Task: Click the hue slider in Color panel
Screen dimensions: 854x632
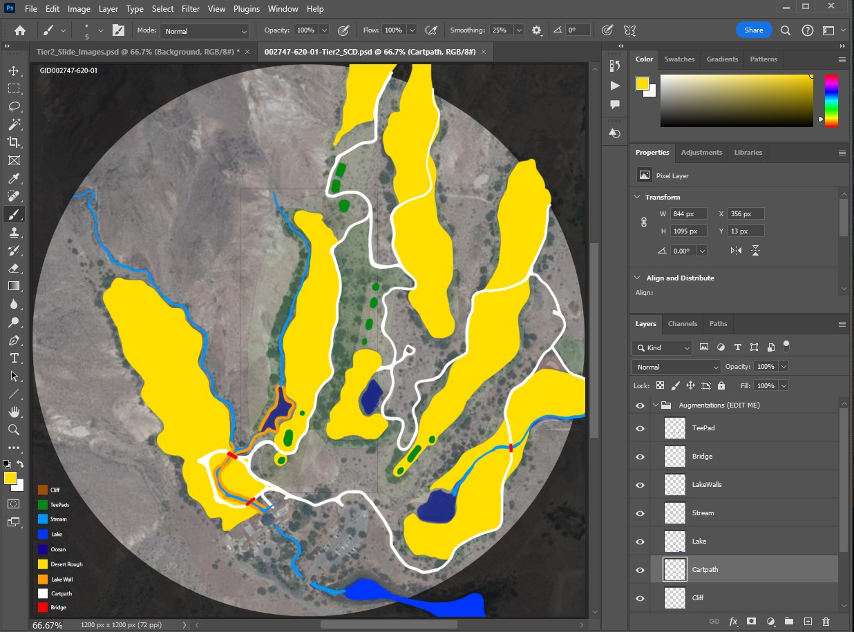Action: tap(831, 101)
